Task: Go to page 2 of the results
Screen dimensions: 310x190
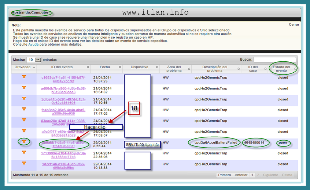Action: 259,175
